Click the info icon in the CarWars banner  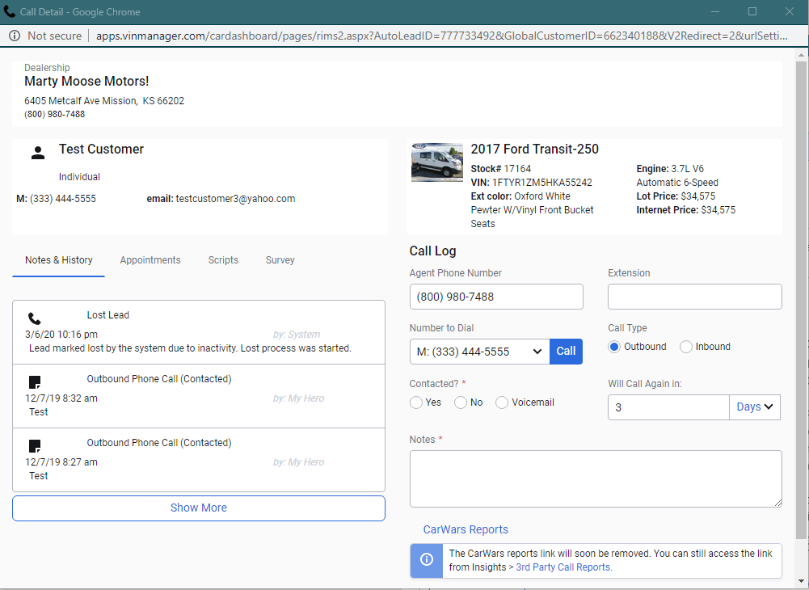point(426,560)
